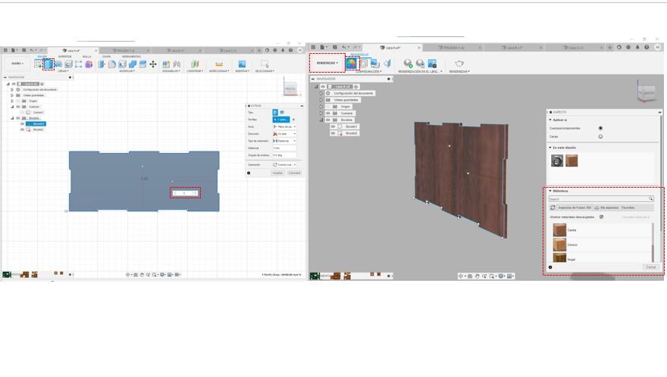Open the CONFIGURACIÓN menu label in the render window
Viewport: 667px width, 377px height.
tap(368, 71)
